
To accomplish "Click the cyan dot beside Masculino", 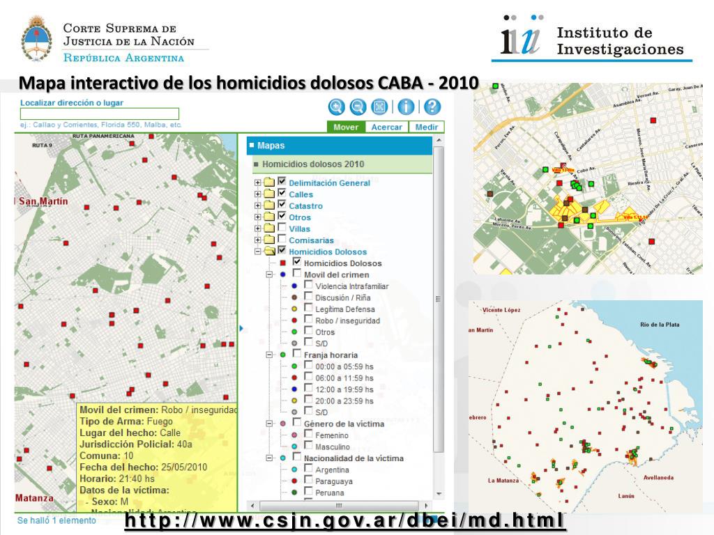I will coord(294,447).
